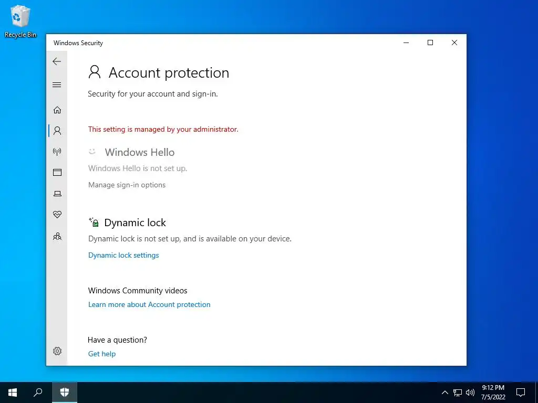This screenshot has width=538, height=403.
Task: Open the Home section in sidebar
Action: 57,110
